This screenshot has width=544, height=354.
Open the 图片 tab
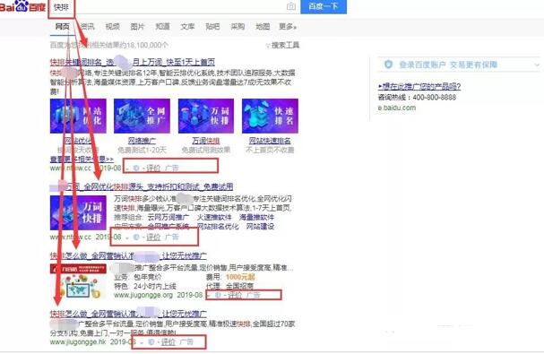[137, 26]
